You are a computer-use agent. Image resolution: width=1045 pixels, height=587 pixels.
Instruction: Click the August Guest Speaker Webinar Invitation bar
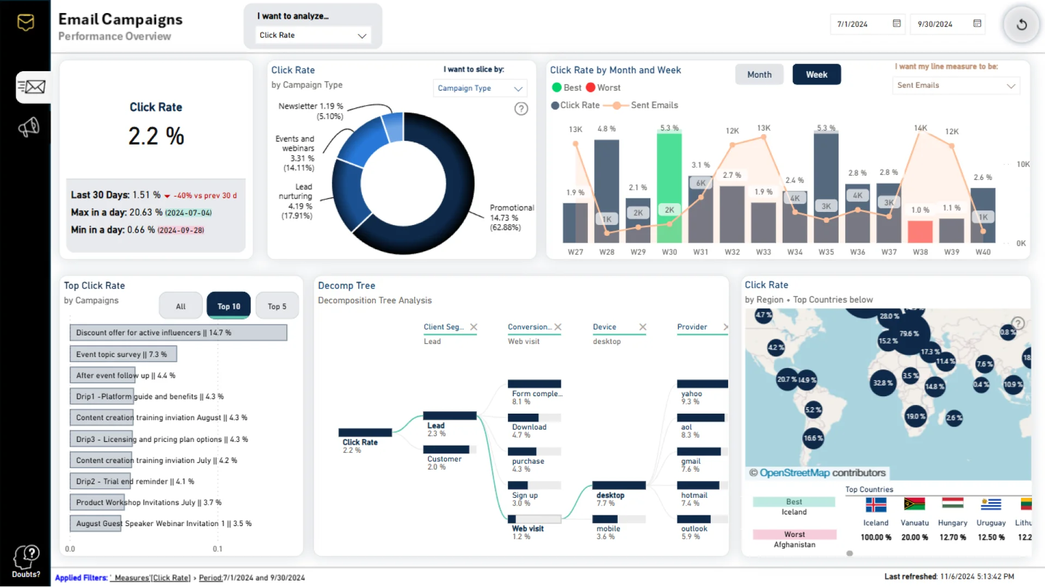pos(96,523)
